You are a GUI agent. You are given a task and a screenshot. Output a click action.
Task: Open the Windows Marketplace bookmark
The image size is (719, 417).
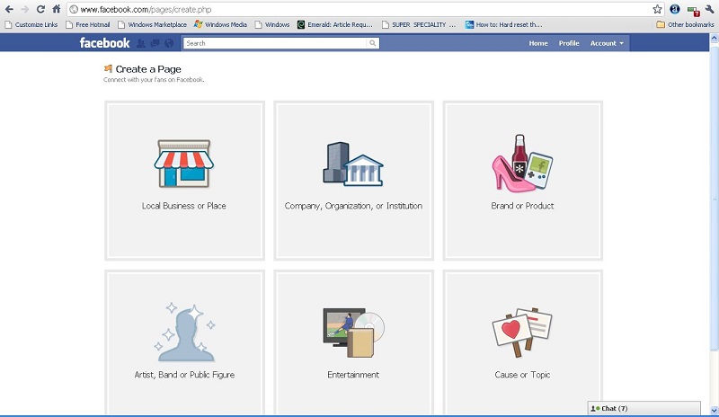click(x=152, y=25)
